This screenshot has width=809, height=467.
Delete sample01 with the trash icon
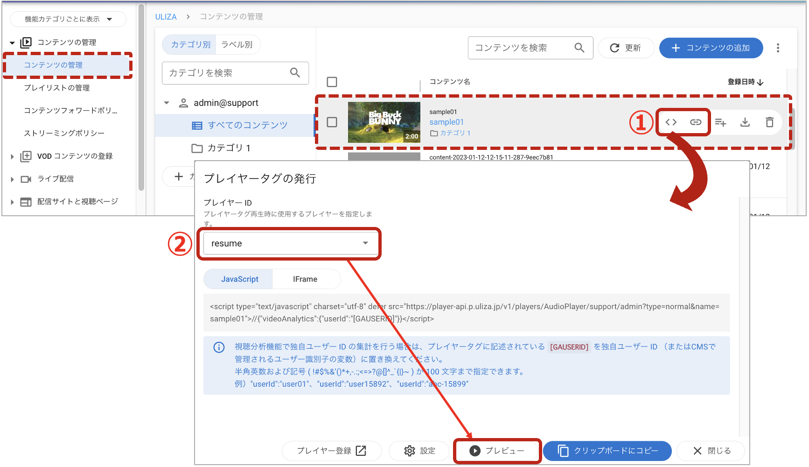pos(770,122)
